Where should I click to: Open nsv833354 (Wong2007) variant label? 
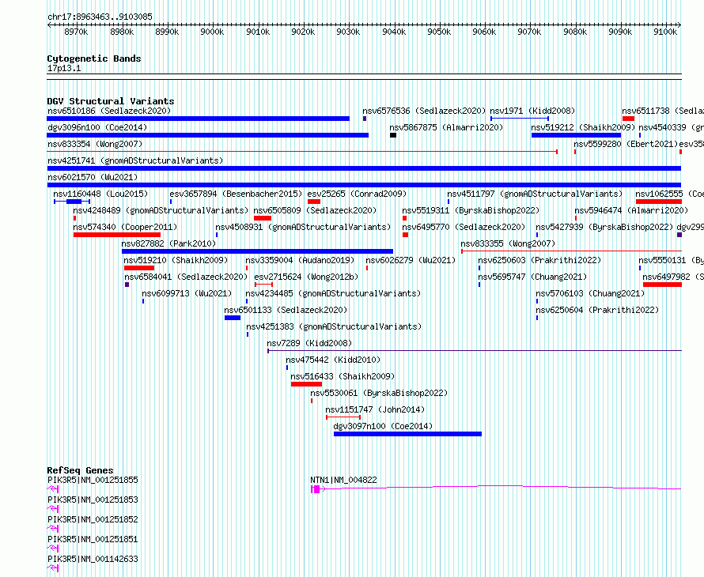click(95, 144)
